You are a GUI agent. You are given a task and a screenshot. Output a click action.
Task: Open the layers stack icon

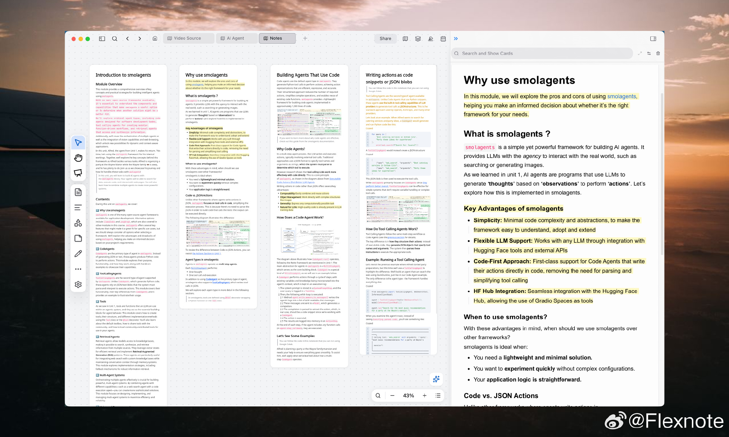point(418,39)
